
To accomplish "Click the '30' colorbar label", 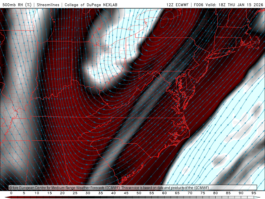I will 88,193.
